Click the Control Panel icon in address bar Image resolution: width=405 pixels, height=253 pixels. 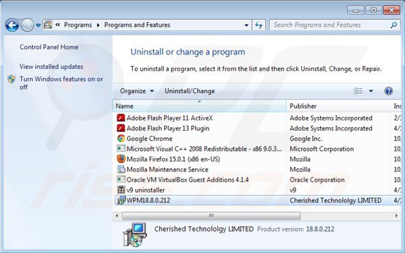[49, 25]
